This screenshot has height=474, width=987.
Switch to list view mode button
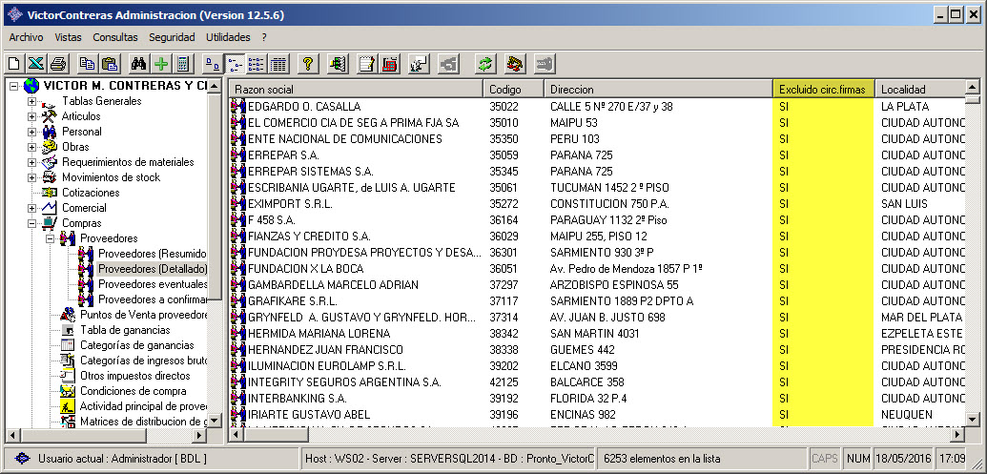tap(256, 64)
